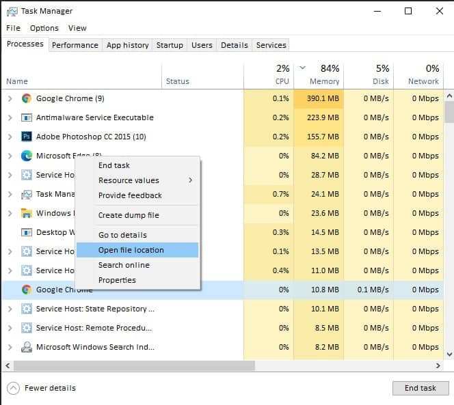Switch to the App history tab

pos(127,45)
